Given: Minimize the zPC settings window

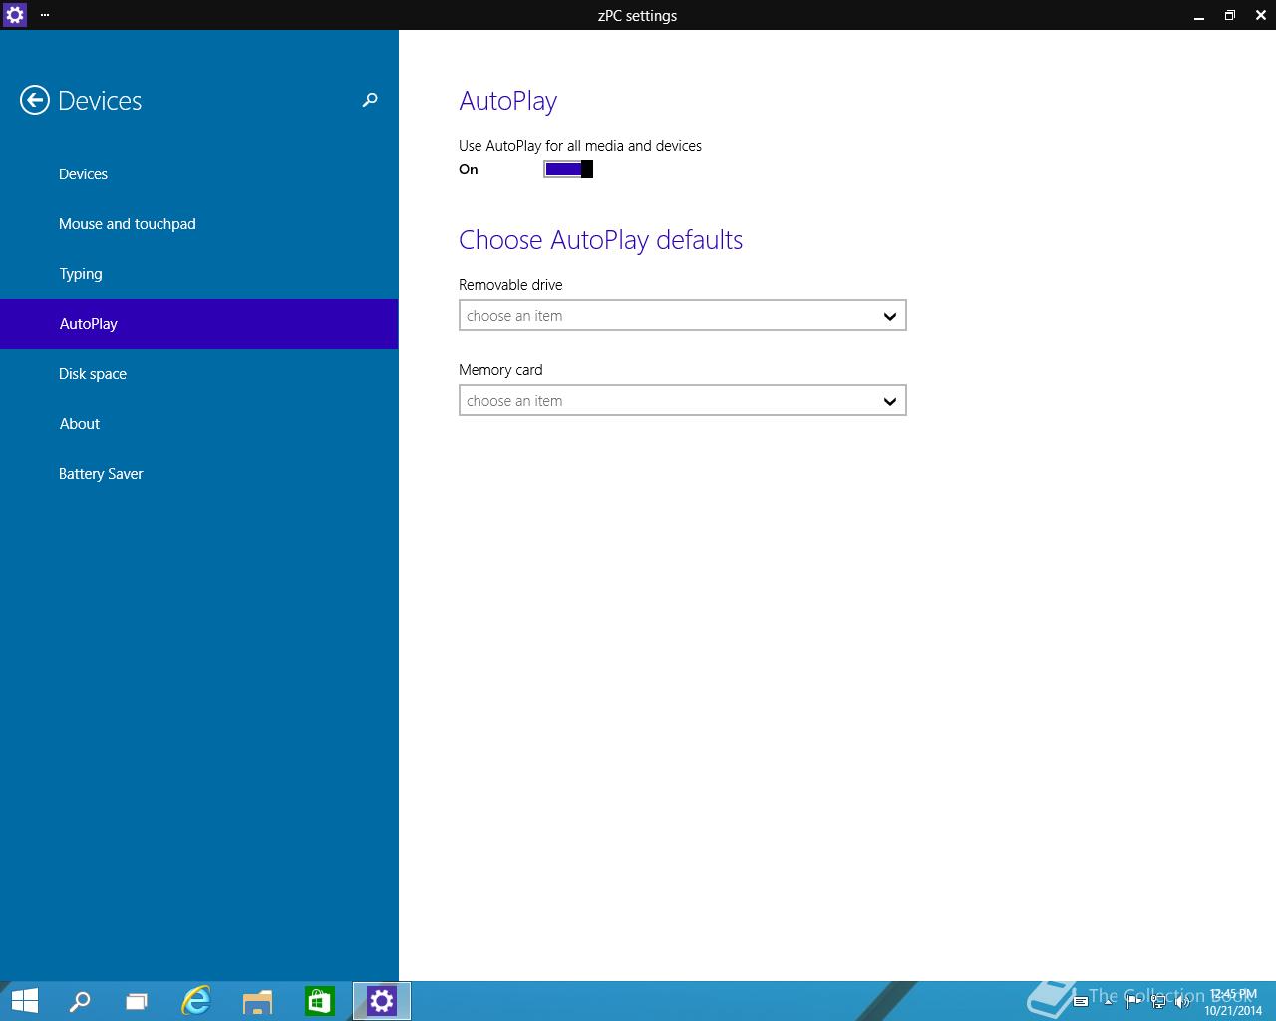Looking at the screenshot, I should pyautogui.click(x=1199, y=15).
